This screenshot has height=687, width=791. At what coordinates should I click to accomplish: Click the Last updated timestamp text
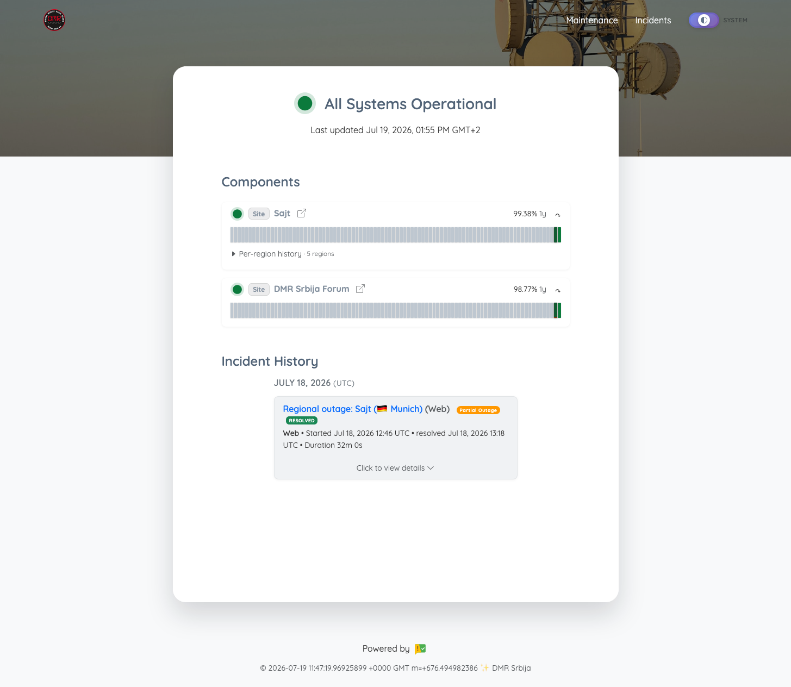pyautogui.click(x=395, y=130)
